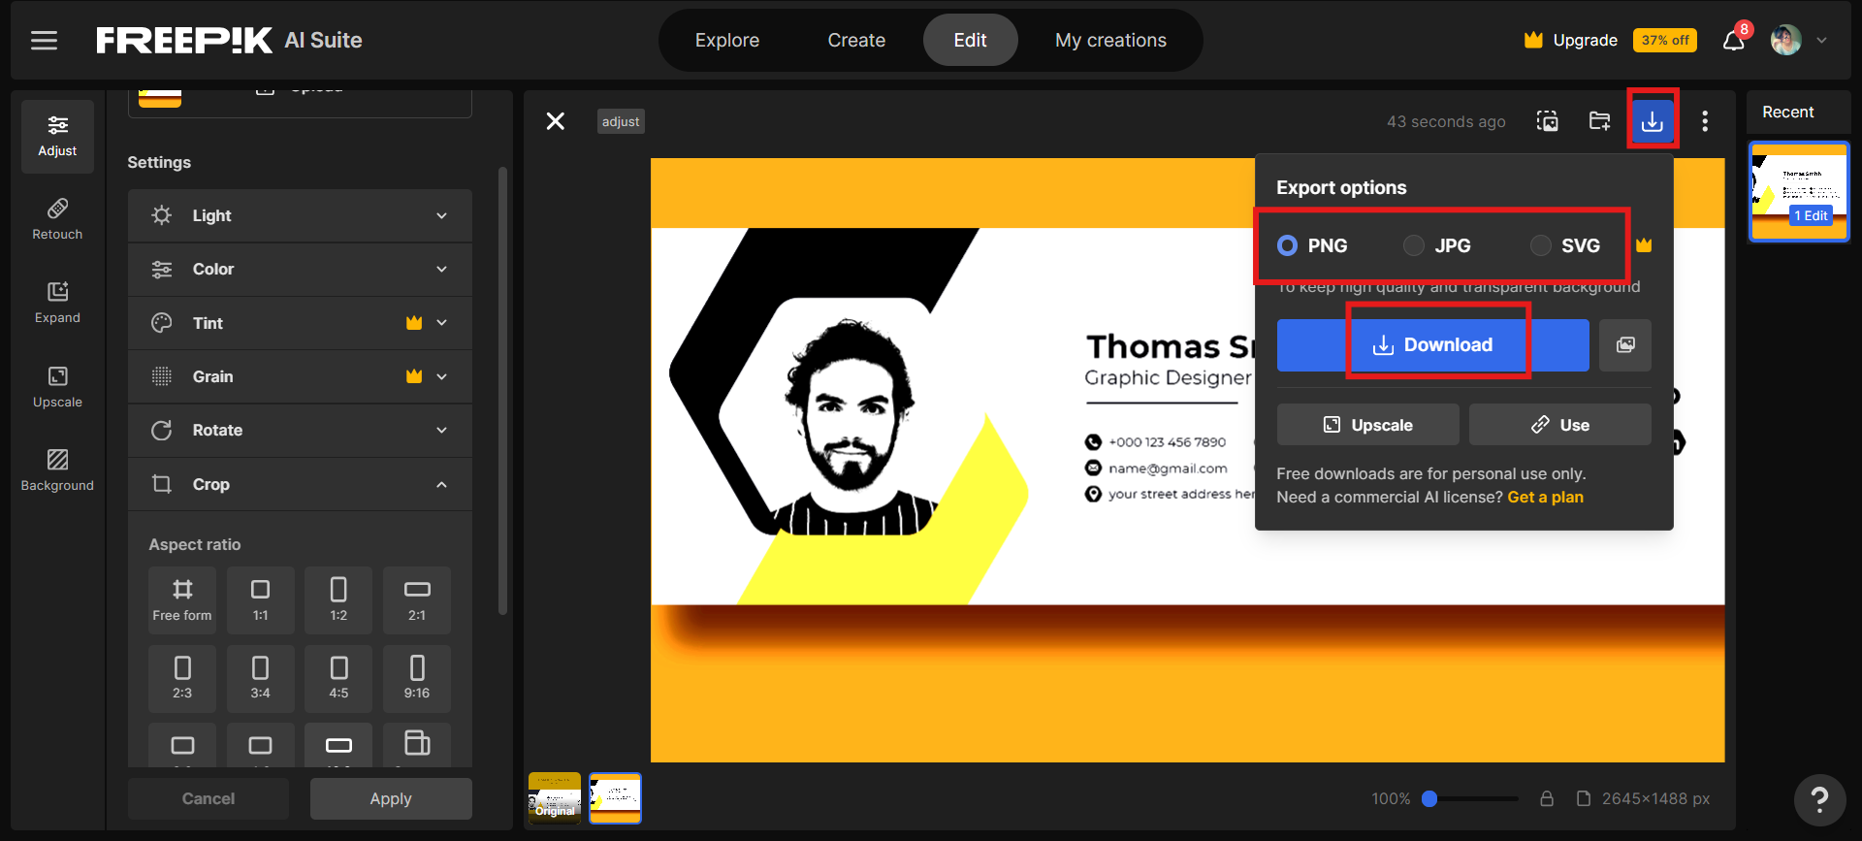Click the SVG premium crown icon
The width and height of the screenshot is (1862, 841).
1644,245
